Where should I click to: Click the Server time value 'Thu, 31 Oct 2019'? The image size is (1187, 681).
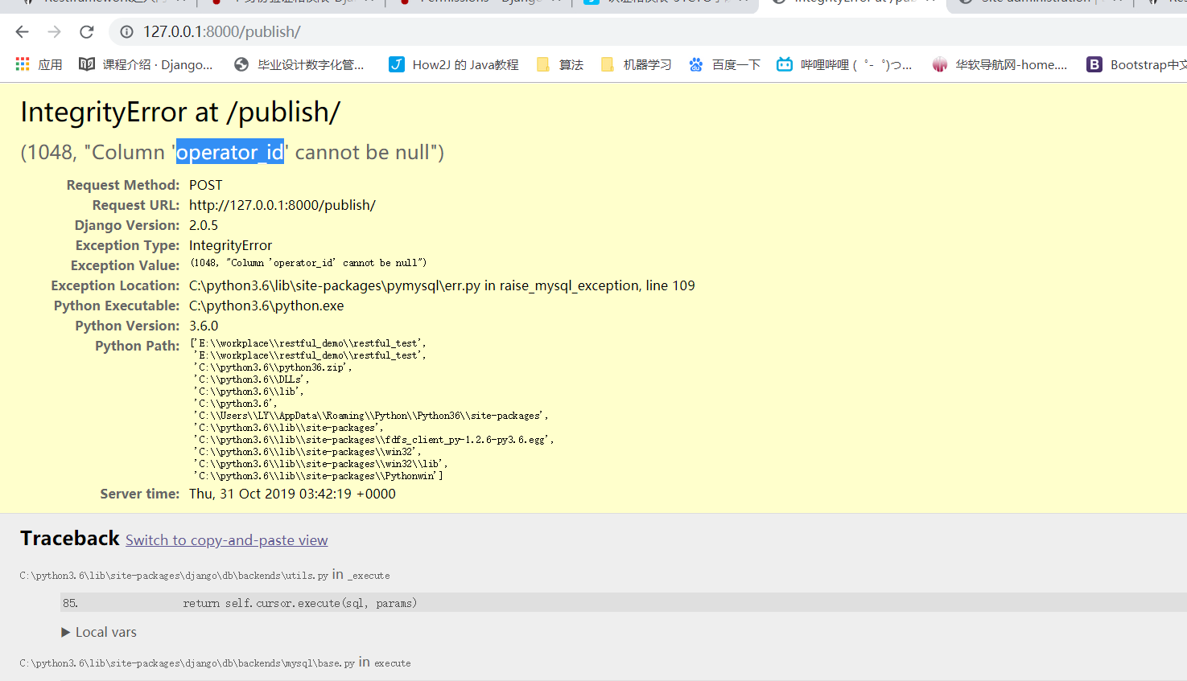click(x=292, y=494)
